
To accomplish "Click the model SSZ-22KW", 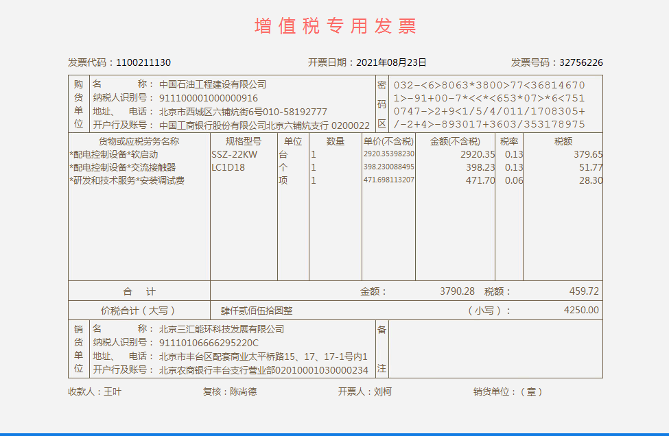I will pyautogui.click(x=235, y=154).
